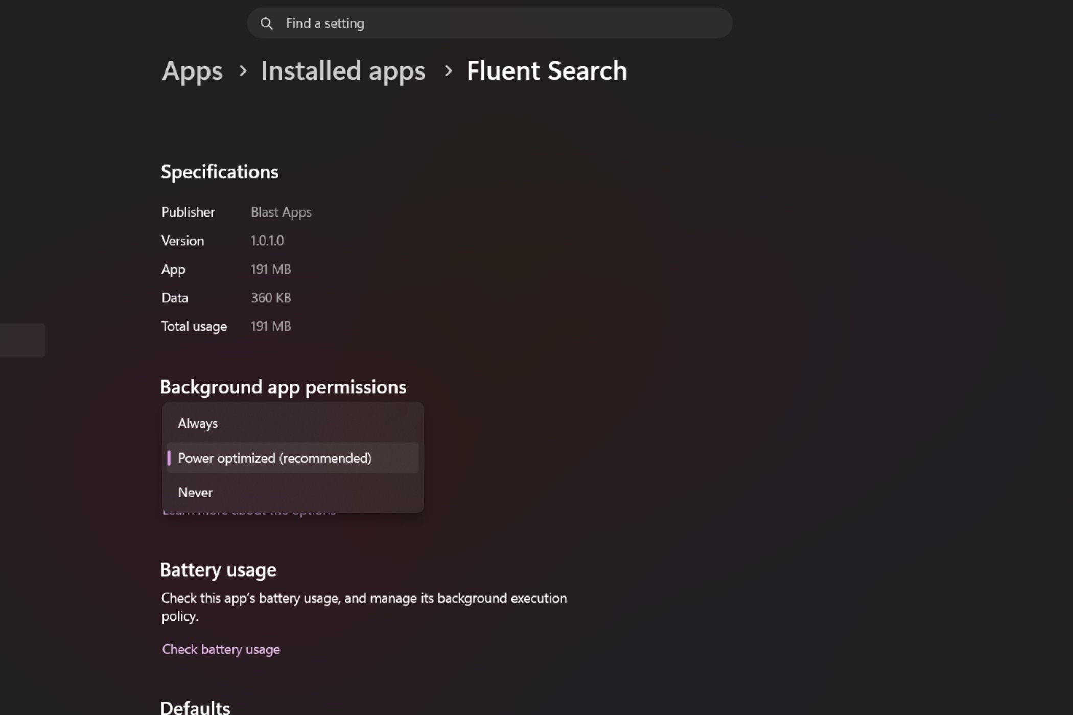Click the Total usage label
1073x715 pixels.
tap(194, 326)
